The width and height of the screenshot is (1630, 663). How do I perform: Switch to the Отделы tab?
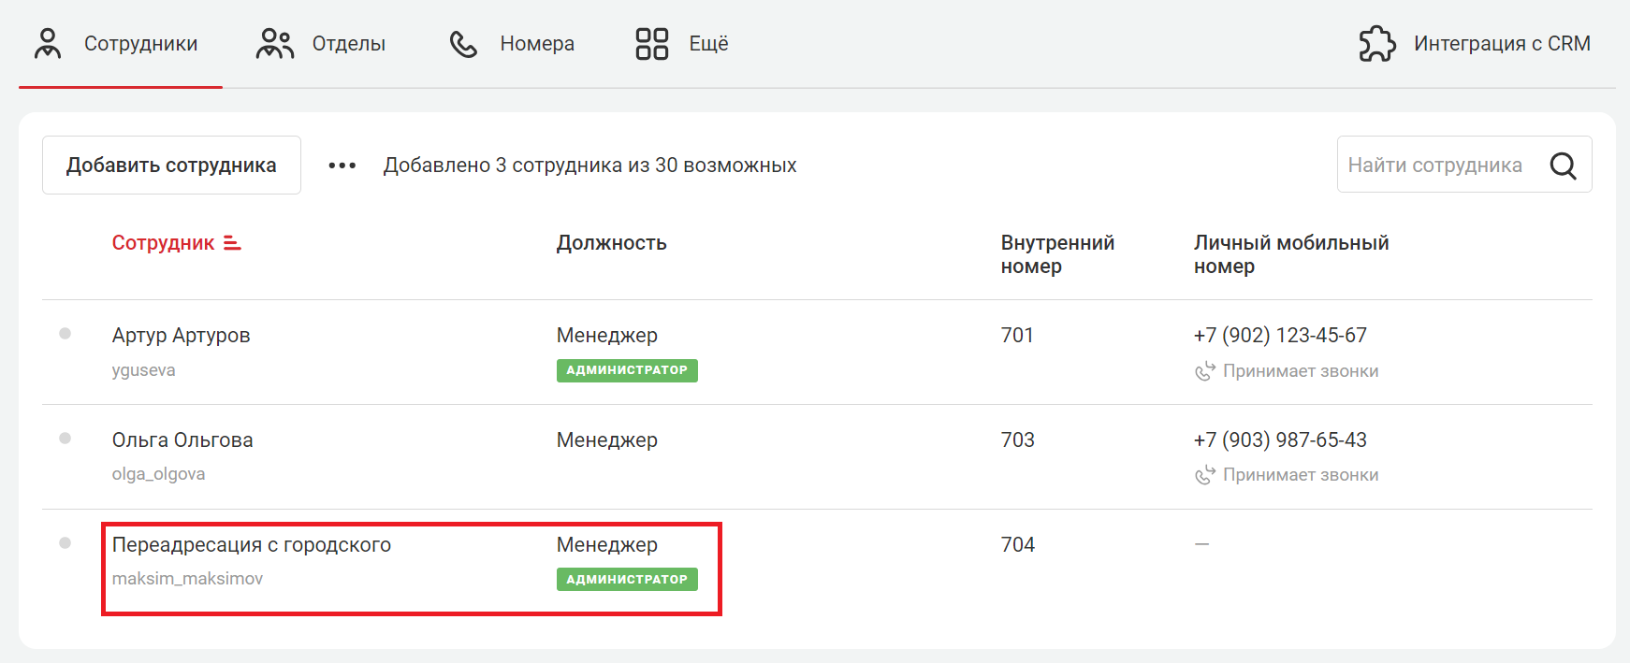(x=348, y=44)
